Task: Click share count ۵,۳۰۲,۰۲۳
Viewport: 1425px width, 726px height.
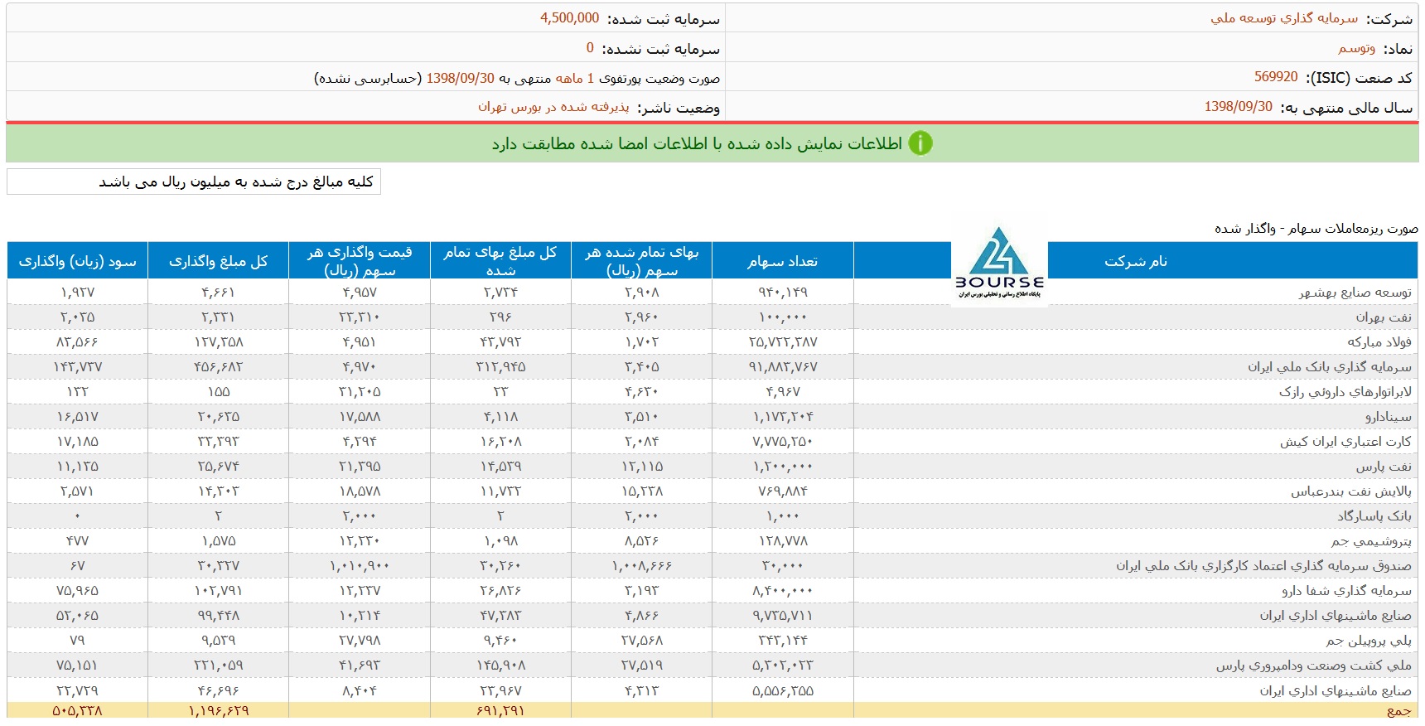Action: click(x=782, y=665)
